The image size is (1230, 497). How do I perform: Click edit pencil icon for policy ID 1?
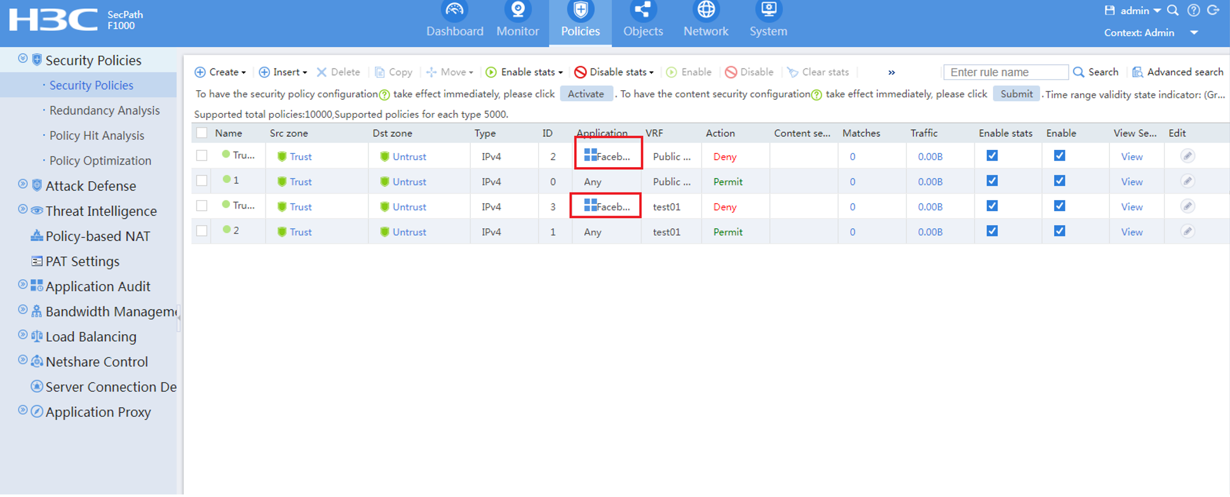(1187, 231)
